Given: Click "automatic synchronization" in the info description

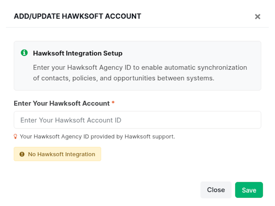Looking at the screenshot, I should [212, 67].
